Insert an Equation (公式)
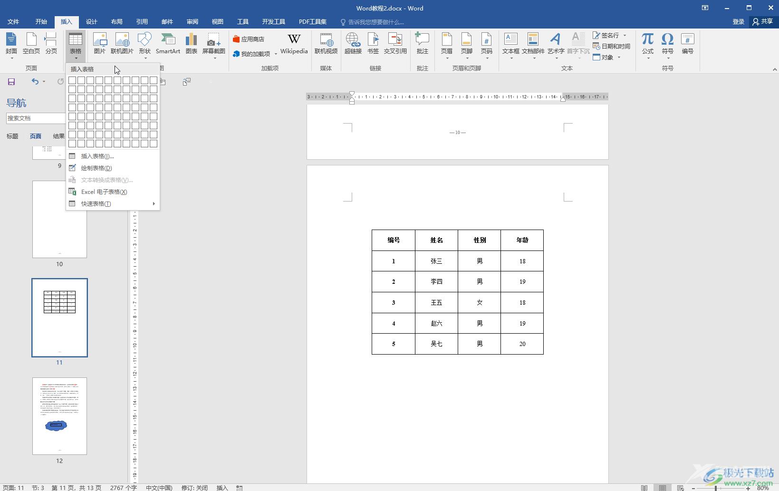 click(648, 46)
